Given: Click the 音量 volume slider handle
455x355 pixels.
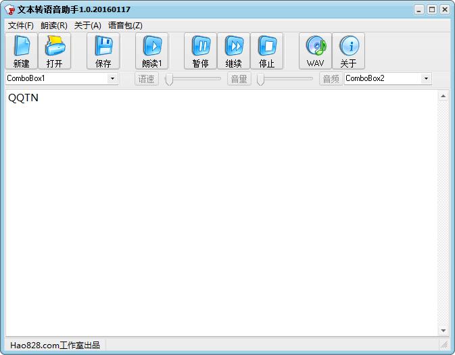Looking at the screenshot, I should point(260,80).
